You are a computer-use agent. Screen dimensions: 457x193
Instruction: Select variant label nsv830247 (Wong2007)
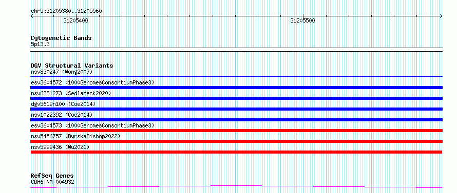[62, 72]
